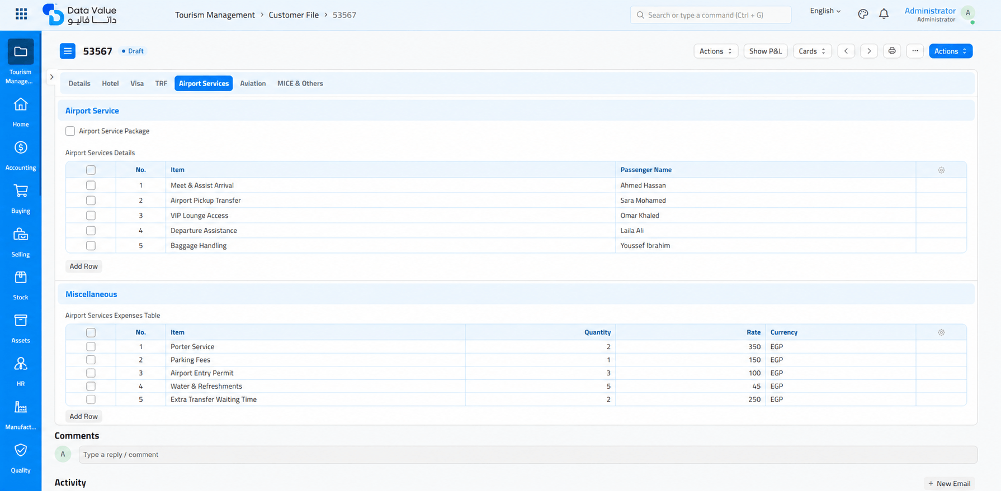Go to next document
Viewport: 1001px width, 491px height.
tap(869, 51)
